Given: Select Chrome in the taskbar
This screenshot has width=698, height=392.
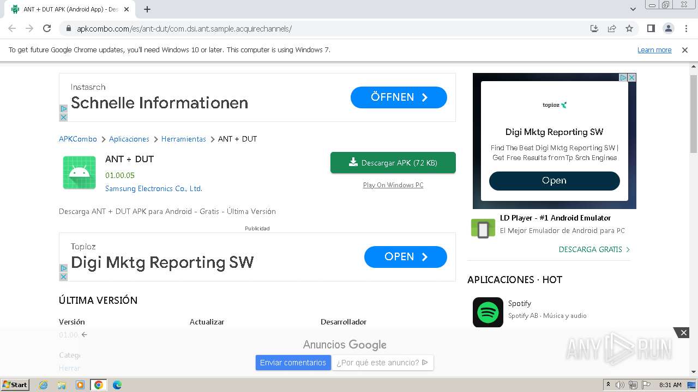Looking at the screenshot, I should click(x=99, y=385).
